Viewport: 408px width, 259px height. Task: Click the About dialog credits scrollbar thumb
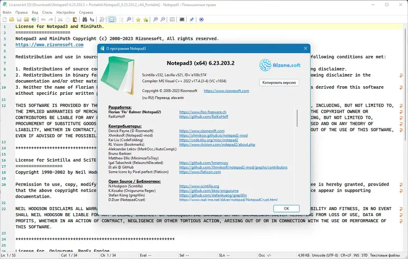(297, 118)
